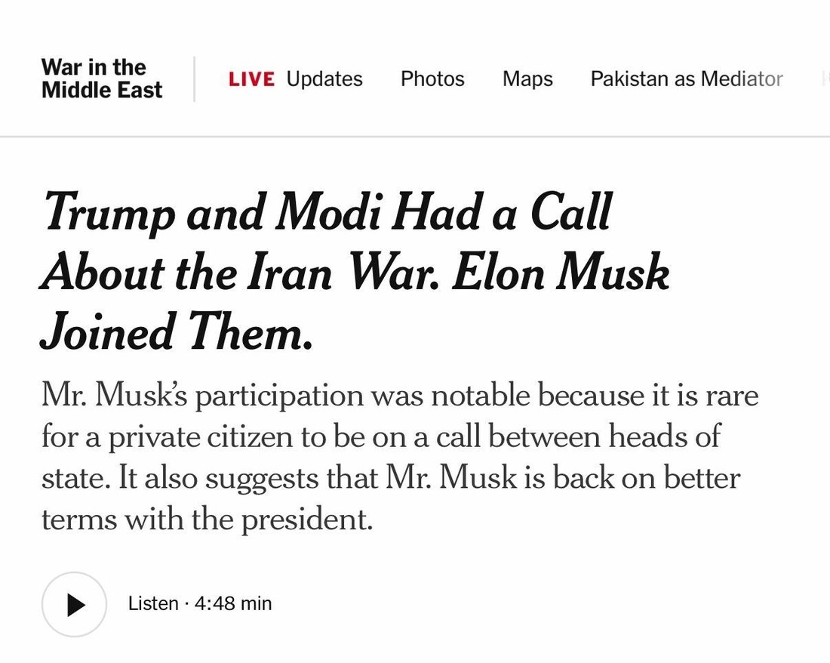Open the LIVE Updates tab
Image resolution: width=830 pixels, height=663 pixels.
point(295,79)
